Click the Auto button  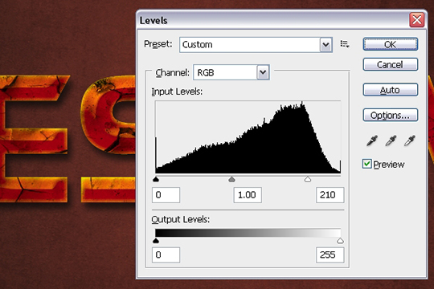391,90
